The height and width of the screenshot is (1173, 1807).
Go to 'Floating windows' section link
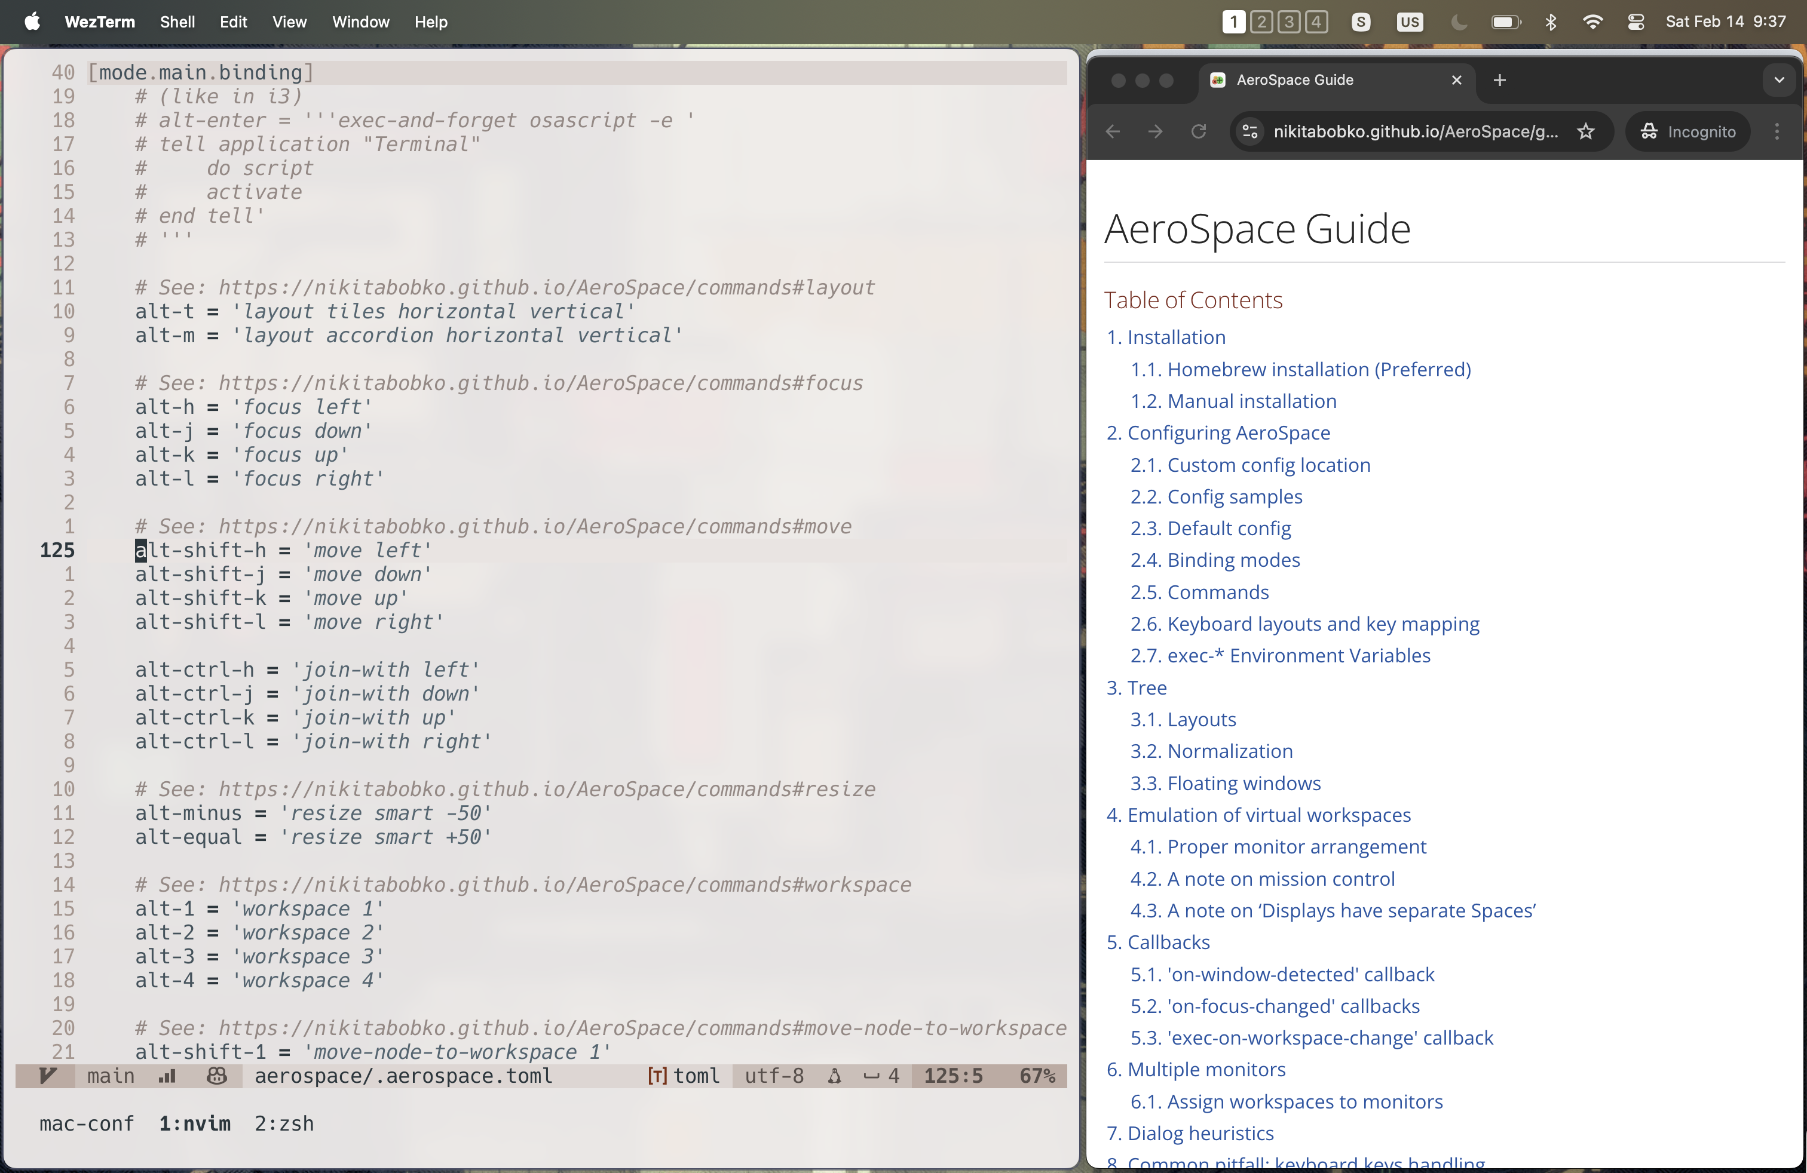pos(1243,783)
